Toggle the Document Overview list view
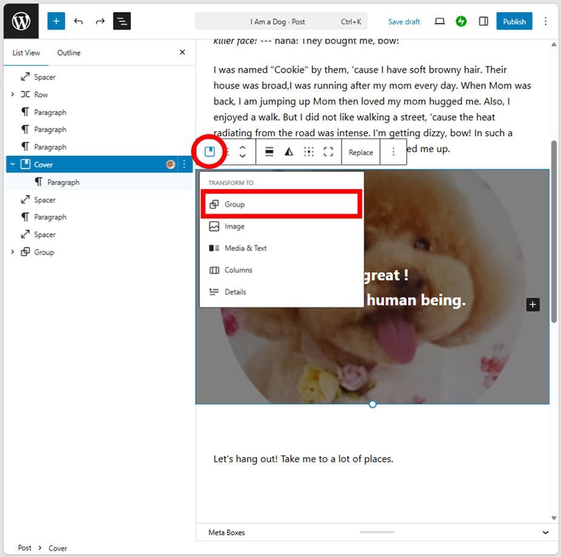Screen dimensions: 561x557 [122, 21]
